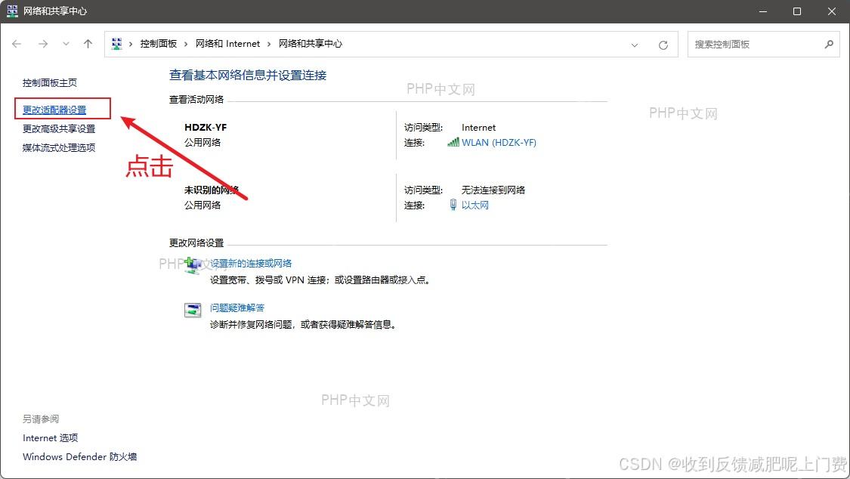Open the address bar history dropdown

coord(634,45)
